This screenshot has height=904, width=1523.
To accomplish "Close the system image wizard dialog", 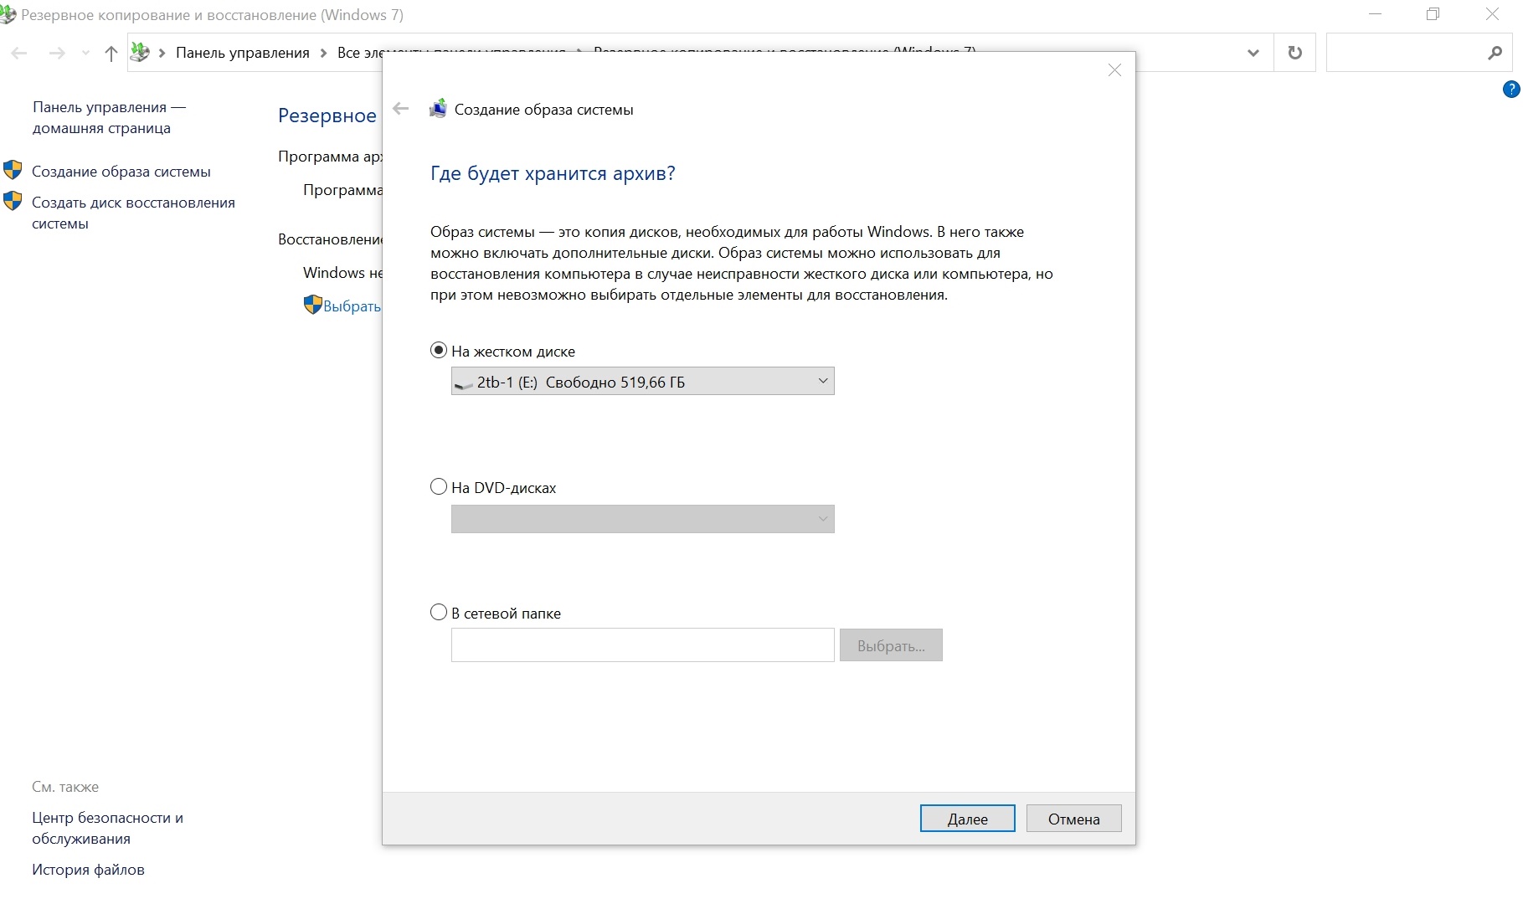I will tap(1114, 70).
